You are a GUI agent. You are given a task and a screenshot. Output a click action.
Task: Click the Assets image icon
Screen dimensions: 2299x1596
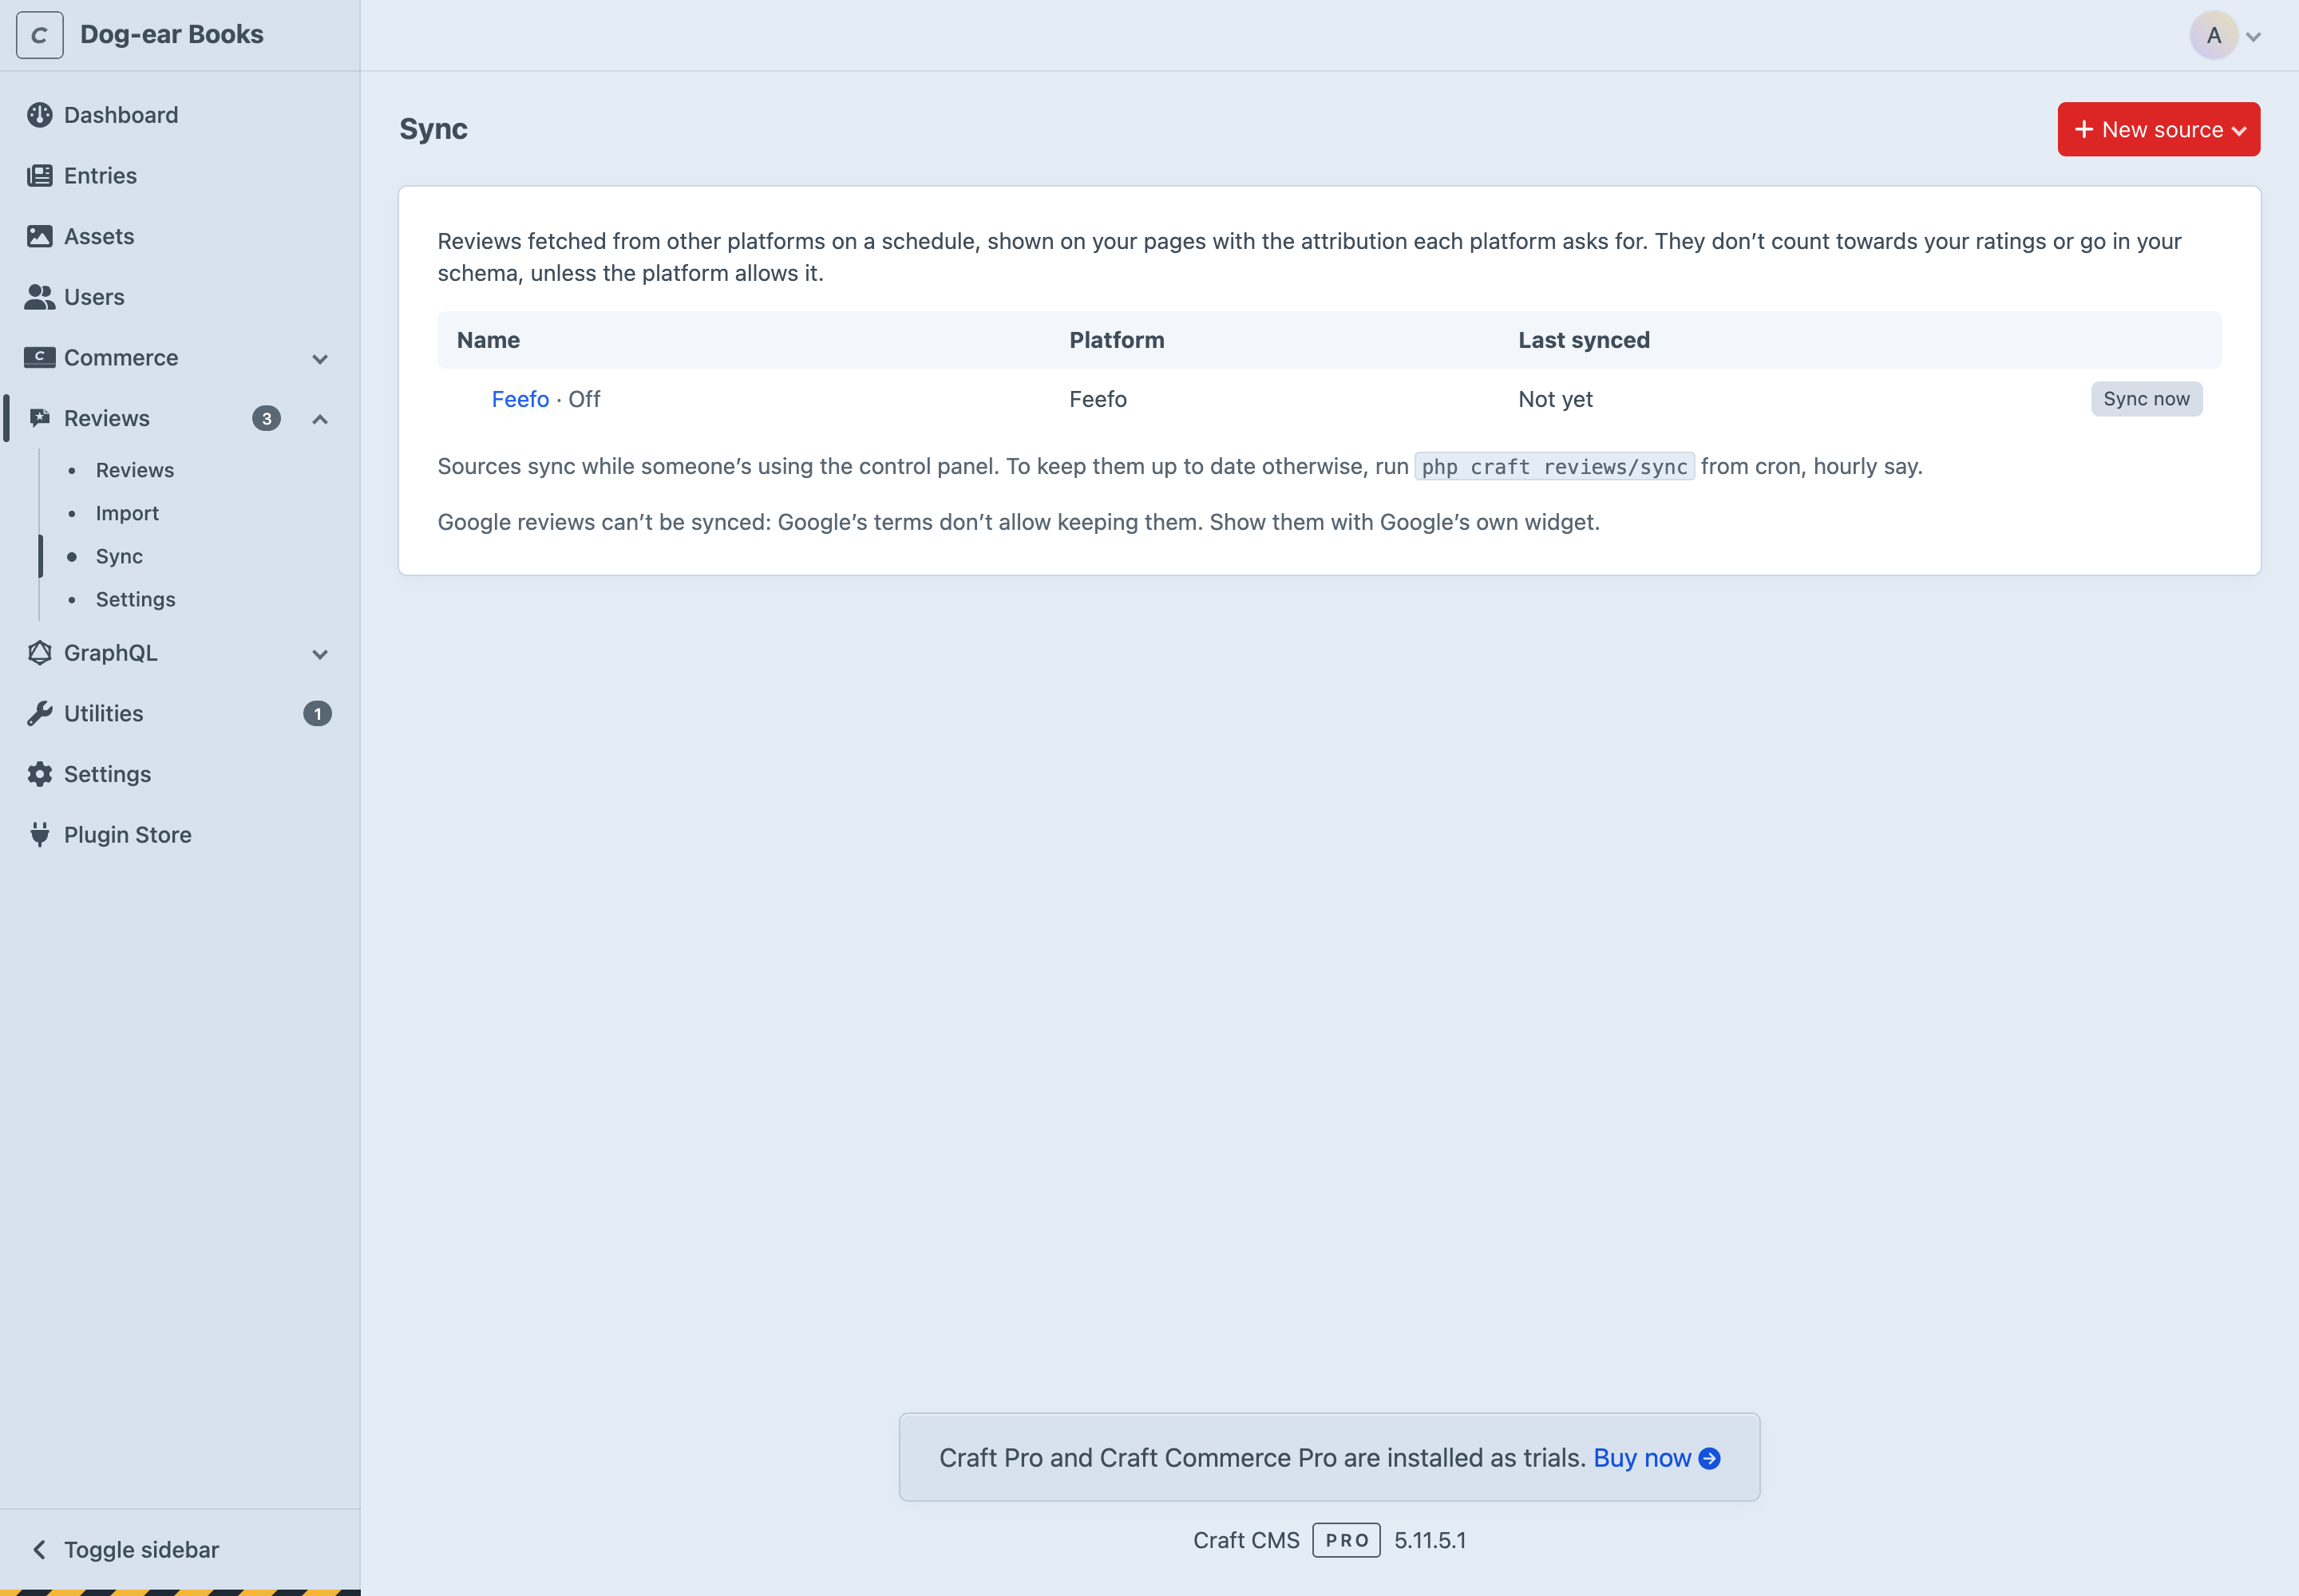point(39,236)
